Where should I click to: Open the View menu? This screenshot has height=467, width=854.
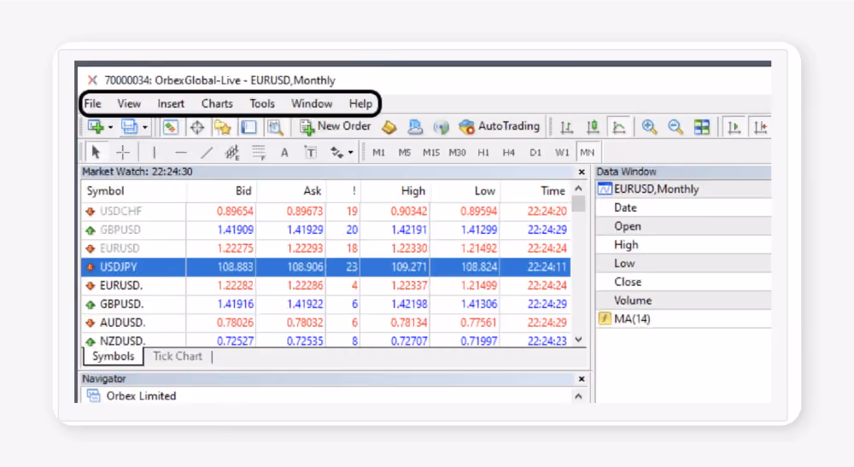pyautogui.click(x=129, y=103)
